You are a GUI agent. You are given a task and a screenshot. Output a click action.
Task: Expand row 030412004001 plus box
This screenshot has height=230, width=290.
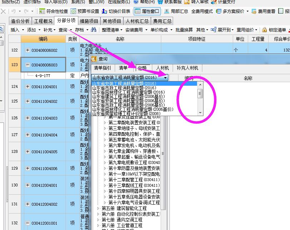coord(28,185)
